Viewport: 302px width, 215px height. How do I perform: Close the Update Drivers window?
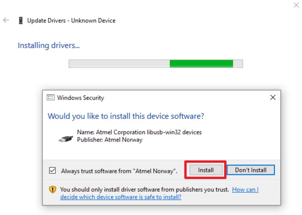296,5
